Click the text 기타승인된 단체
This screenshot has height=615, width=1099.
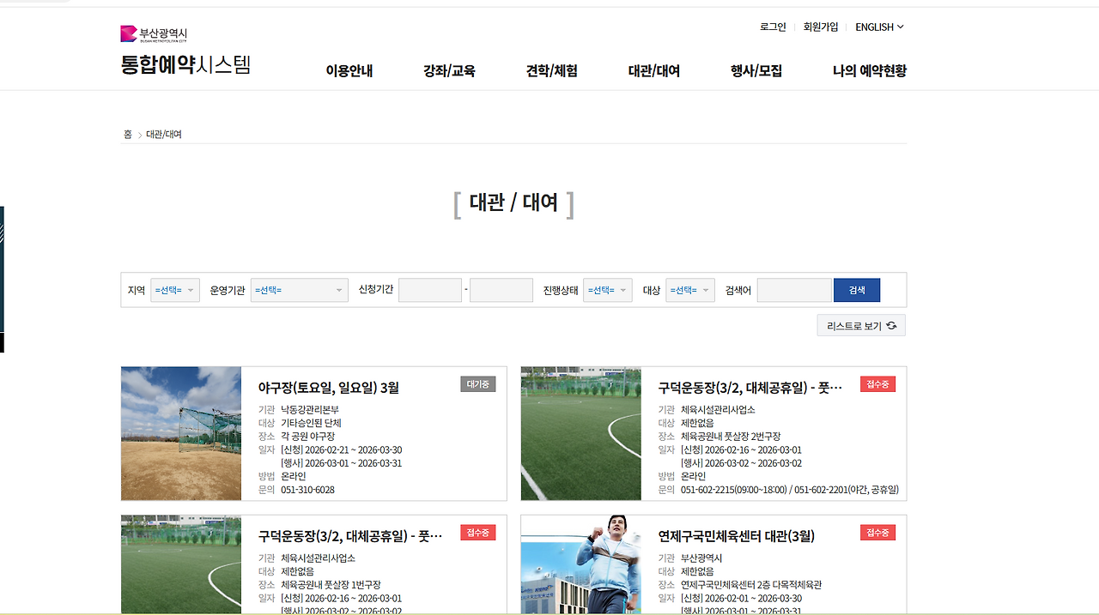click(311, 423)
